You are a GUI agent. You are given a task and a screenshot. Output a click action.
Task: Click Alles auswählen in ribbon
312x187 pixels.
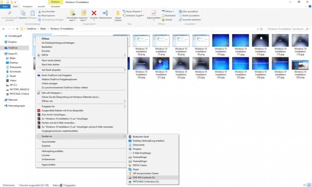[x=188, y=11]
